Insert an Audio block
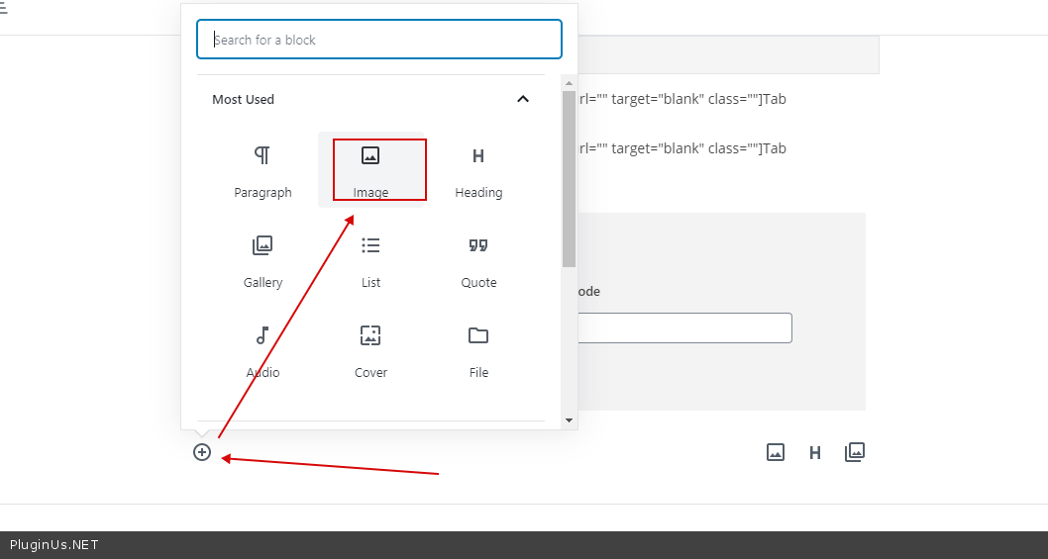1048x559 pixels. tap(262, 349)
